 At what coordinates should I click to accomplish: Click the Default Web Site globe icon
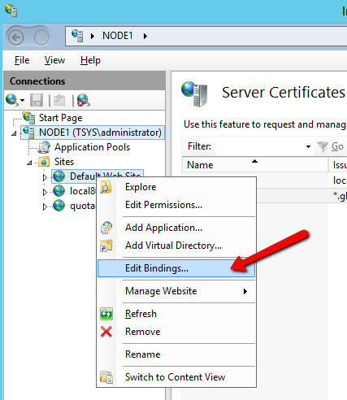(59, 176)
